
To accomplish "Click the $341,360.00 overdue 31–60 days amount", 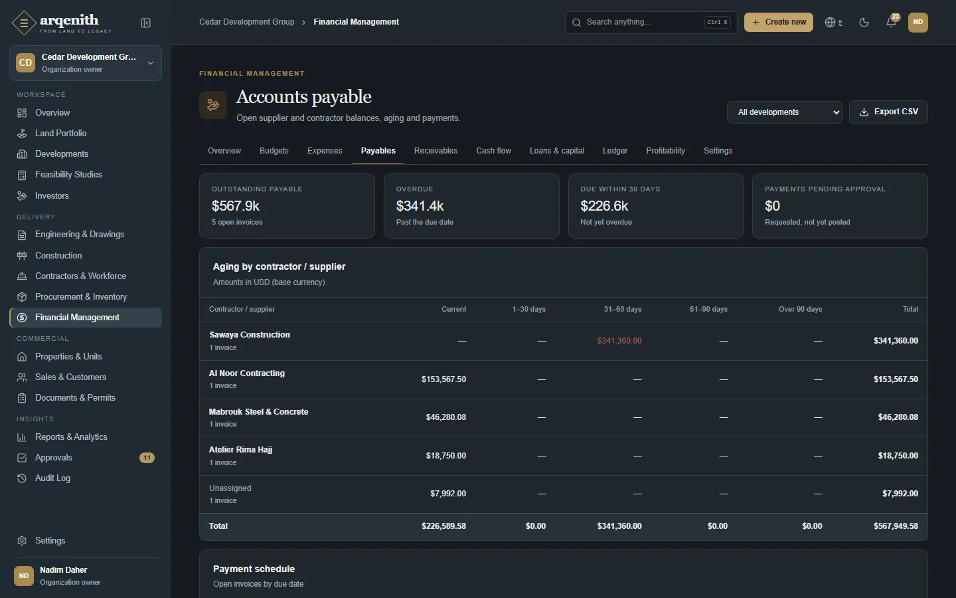I will 619,341.
